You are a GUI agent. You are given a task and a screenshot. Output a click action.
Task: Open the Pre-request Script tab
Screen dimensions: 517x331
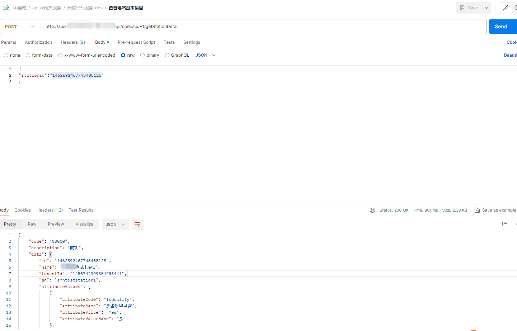click(x=136, y=42)
